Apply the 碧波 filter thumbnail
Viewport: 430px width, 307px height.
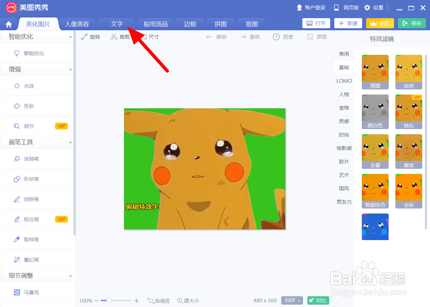[409, 151]
